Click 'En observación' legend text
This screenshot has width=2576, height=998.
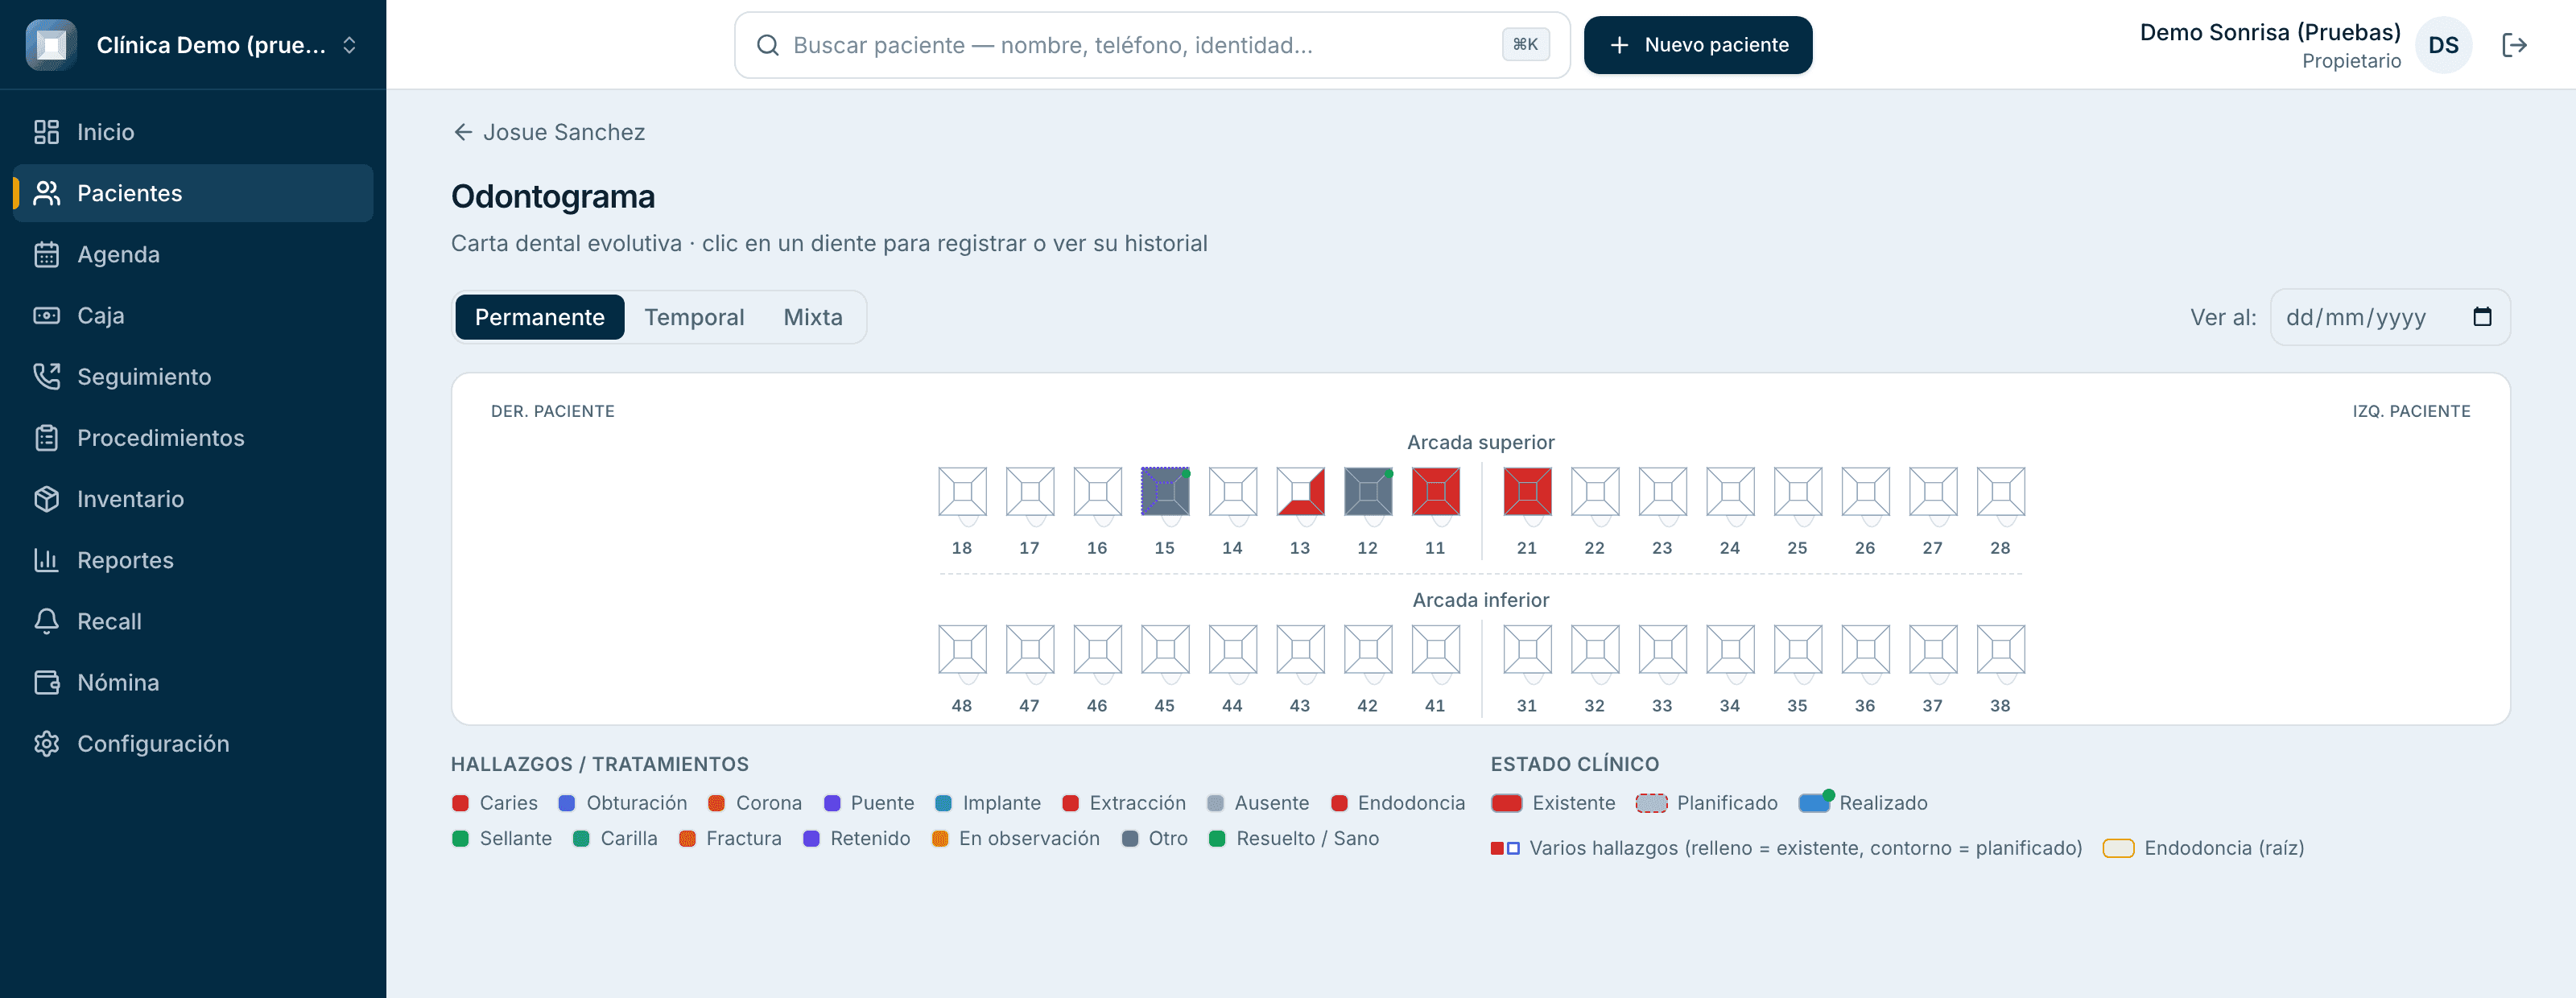(1029, 838)
